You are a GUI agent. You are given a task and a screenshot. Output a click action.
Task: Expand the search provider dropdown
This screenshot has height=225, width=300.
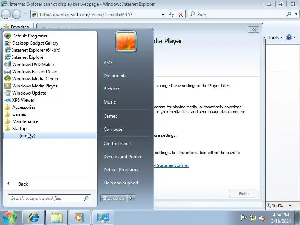pyautogui.click(x=296, y=14)
